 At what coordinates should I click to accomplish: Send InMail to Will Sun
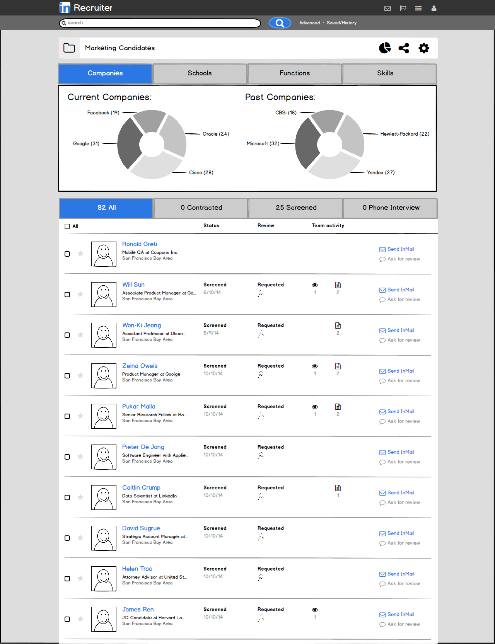click(397, 290)
